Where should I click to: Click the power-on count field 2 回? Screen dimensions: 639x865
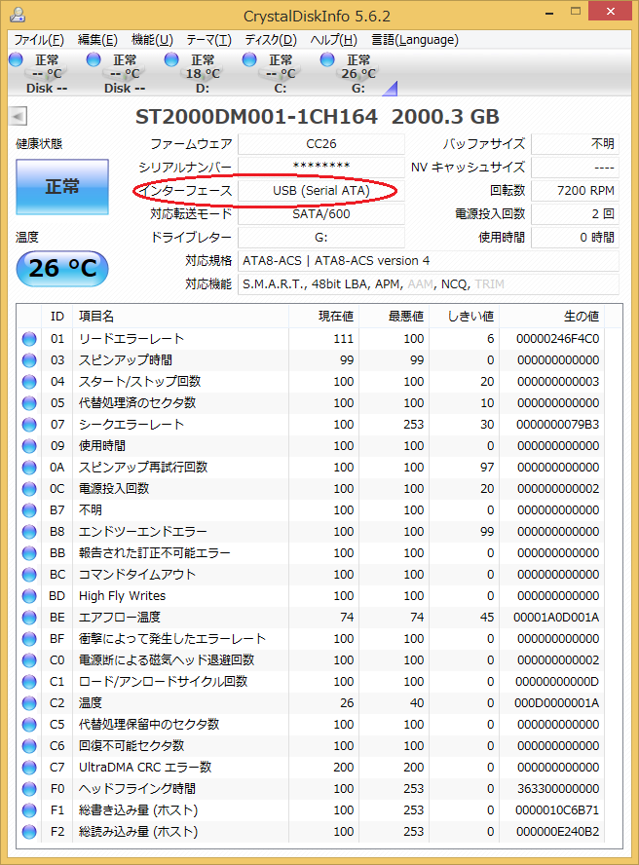coord(575,214)
